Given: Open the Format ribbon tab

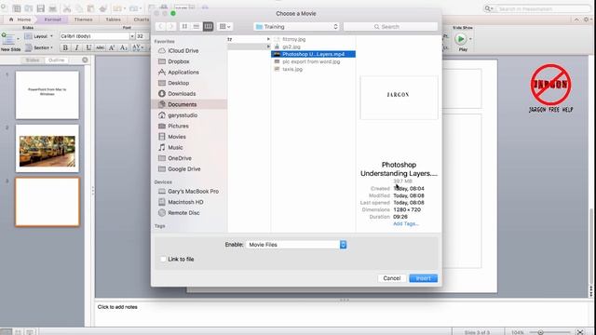Looking at the screenshot, I should pos(52,20).
